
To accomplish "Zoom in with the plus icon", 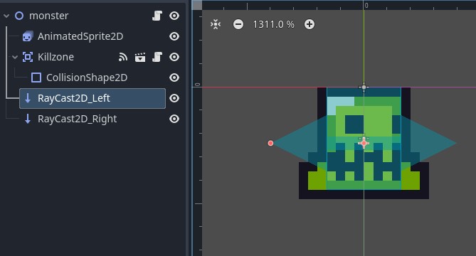I will click(310, 24).
